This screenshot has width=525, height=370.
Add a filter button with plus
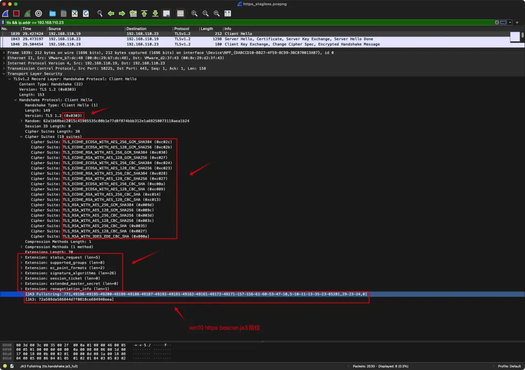point(517,22)
